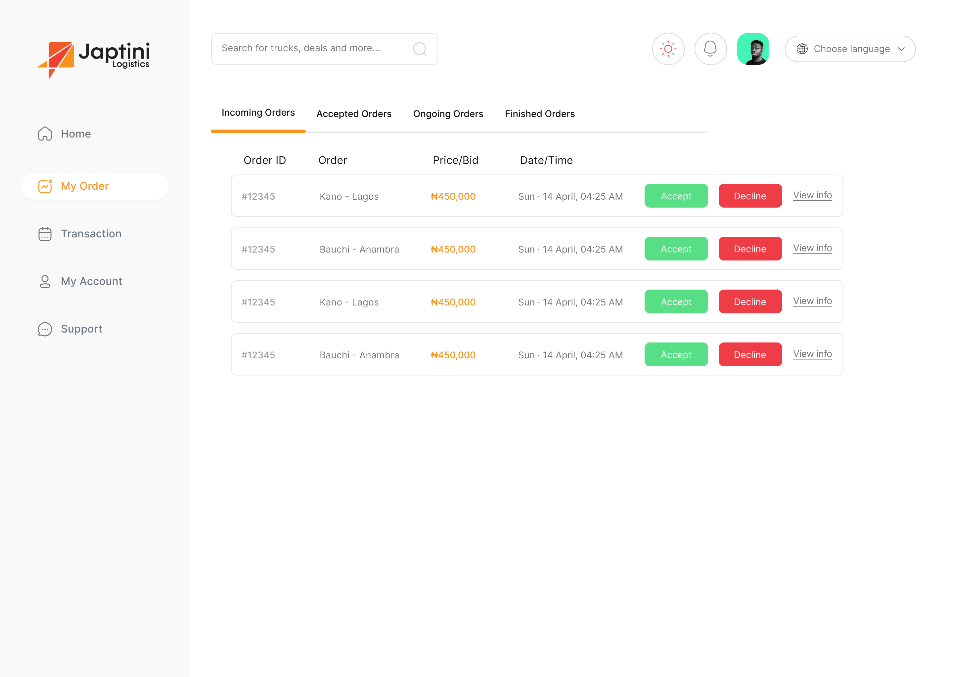Open notifications with the bell icon
Image resolution: width=953 pixels, height=677 pixels.
click(x=710, y=49)
